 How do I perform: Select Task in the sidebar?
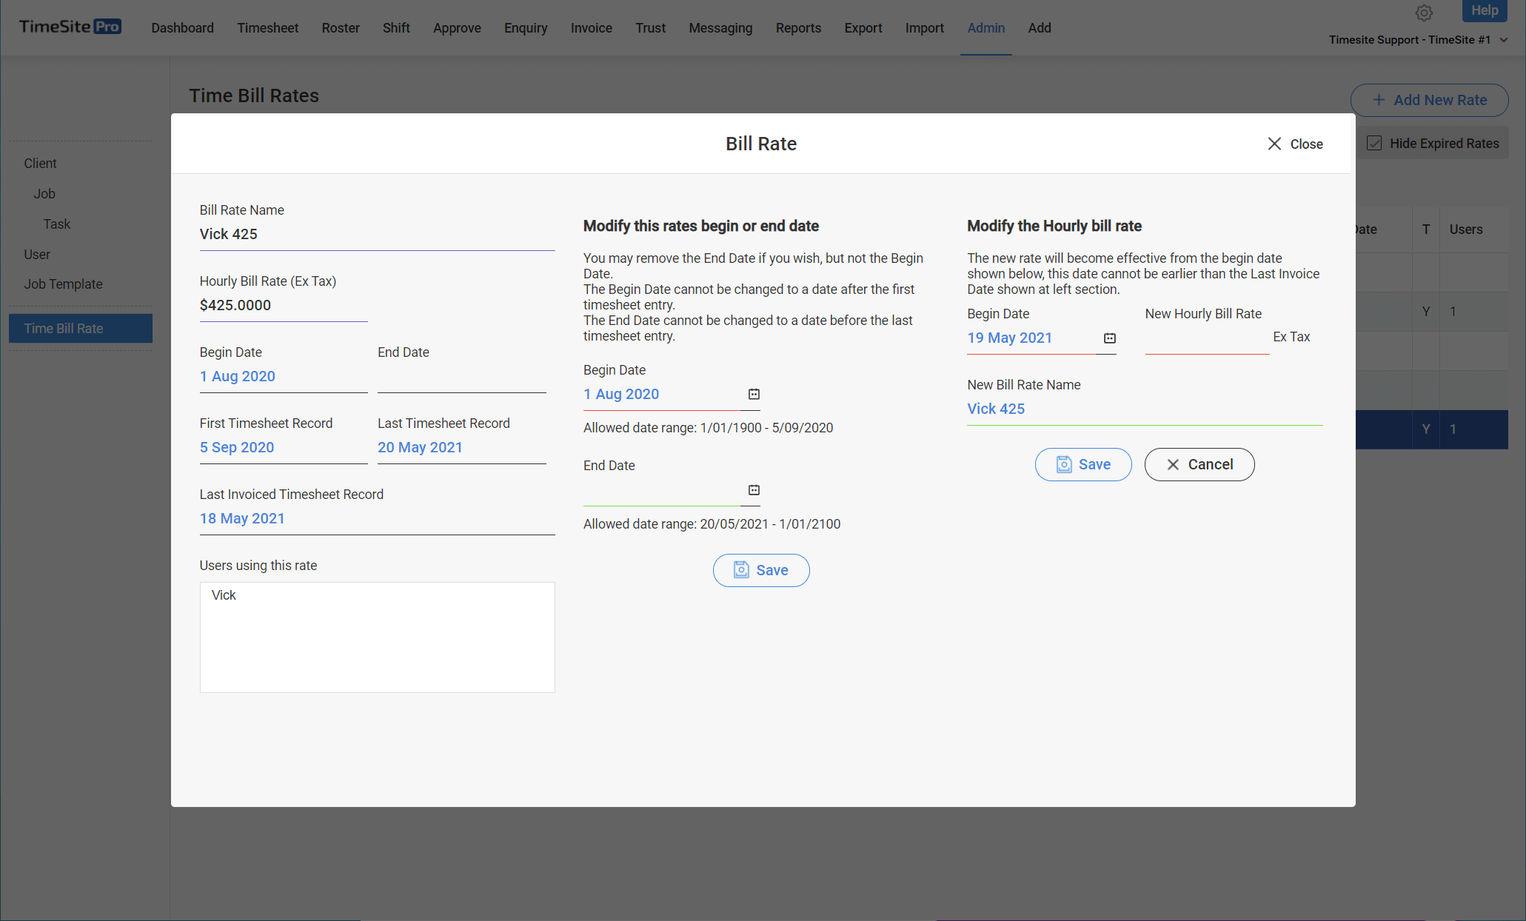pos(57,224)
